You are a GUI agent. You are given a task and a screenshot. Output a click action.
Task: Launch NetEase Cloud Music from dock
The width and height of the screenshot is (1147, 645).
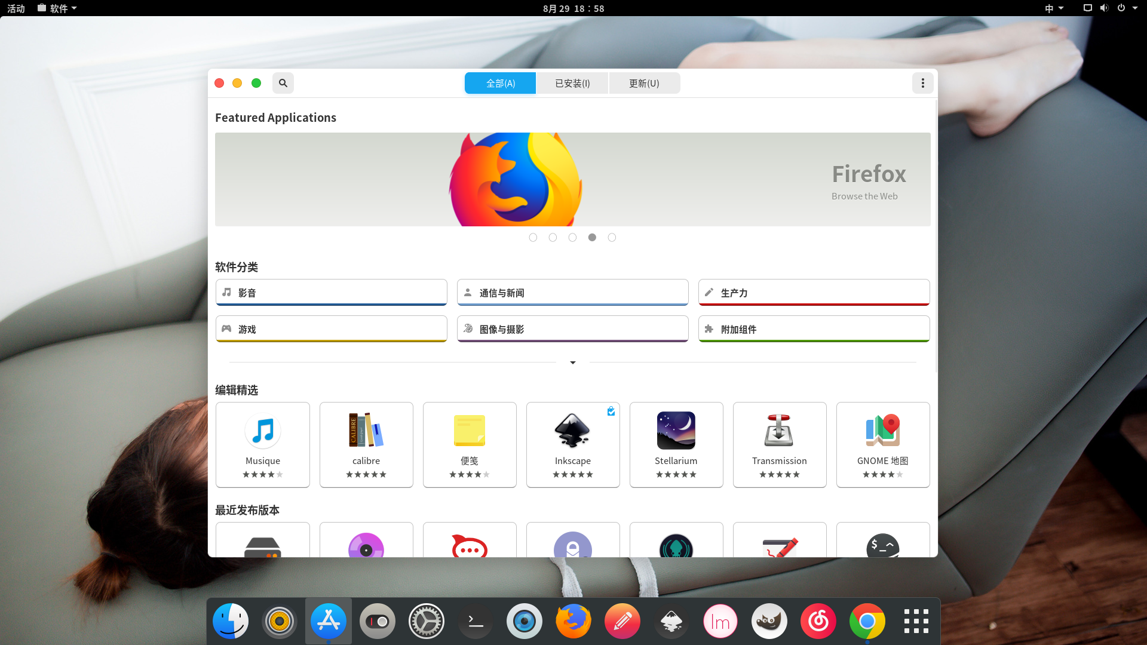pos(818,621)
